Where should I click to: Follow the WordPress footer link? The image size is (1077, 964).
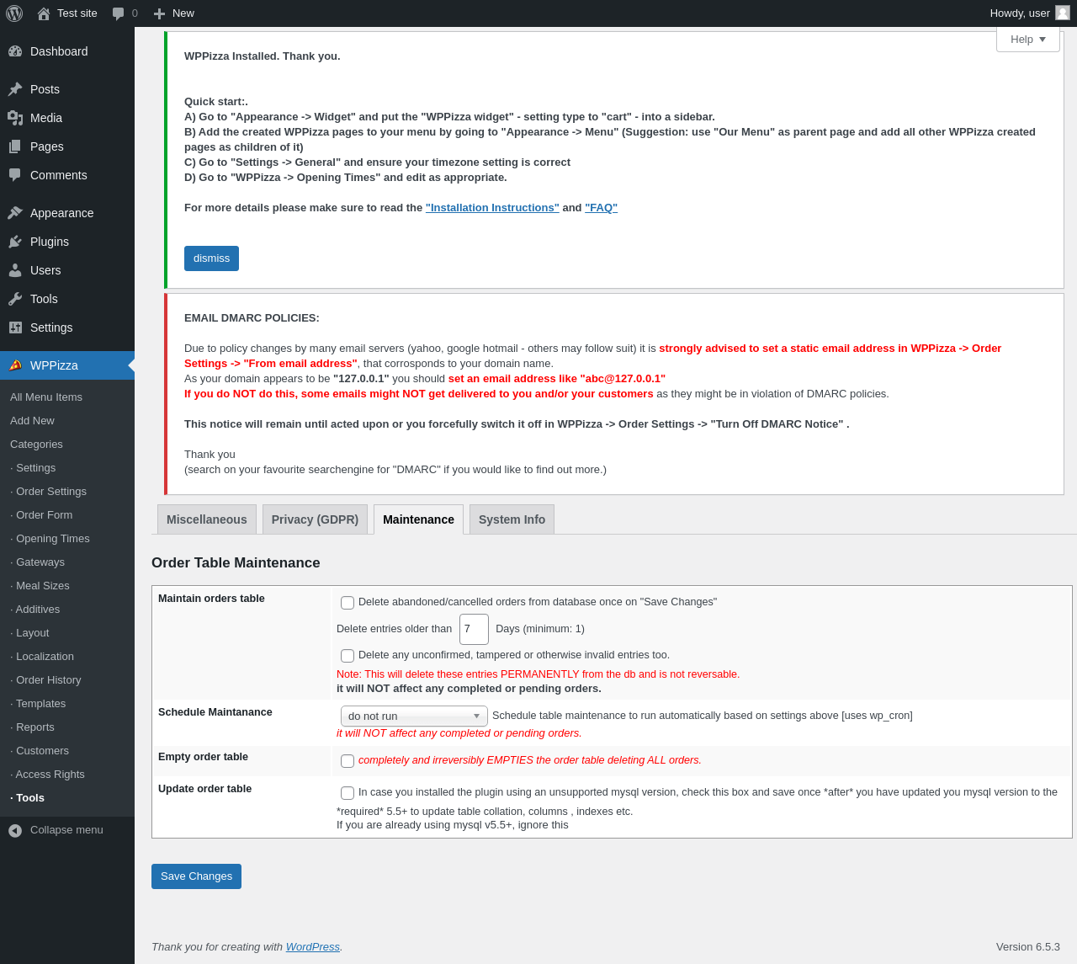click(x=313, y=947)
